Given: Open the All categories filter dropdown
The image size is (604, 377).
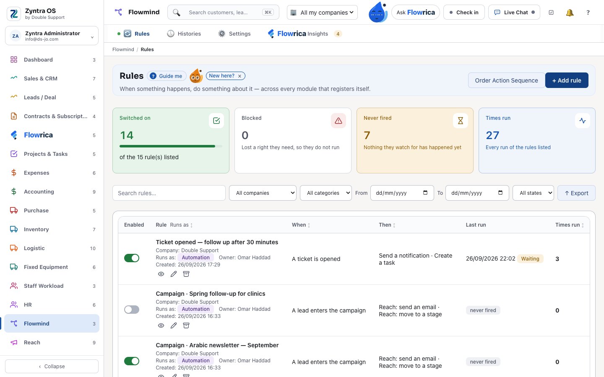Looking at the screenshot, I should [326, 193].
